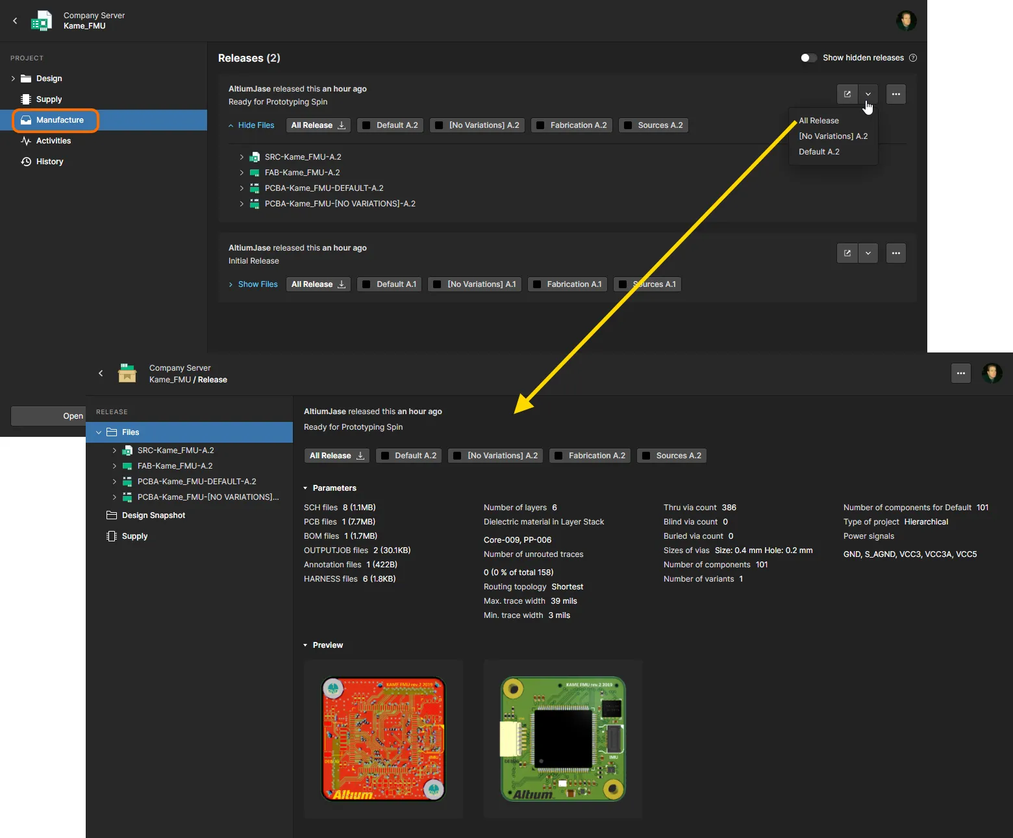This screenshot has height=838, width=1013.
Task: Tick Fabrication A.2 in Release detail view
Action: point(558,456)
